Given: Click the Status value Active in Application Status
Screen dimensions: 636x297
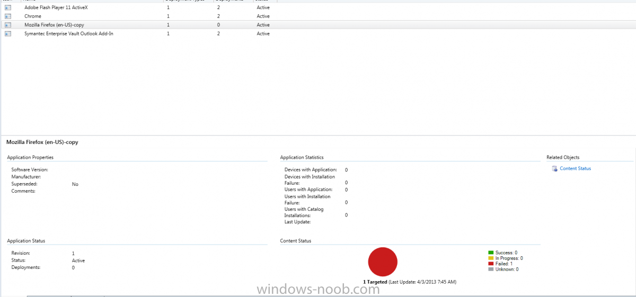Looking at the screenshot, I should point(78,260).
